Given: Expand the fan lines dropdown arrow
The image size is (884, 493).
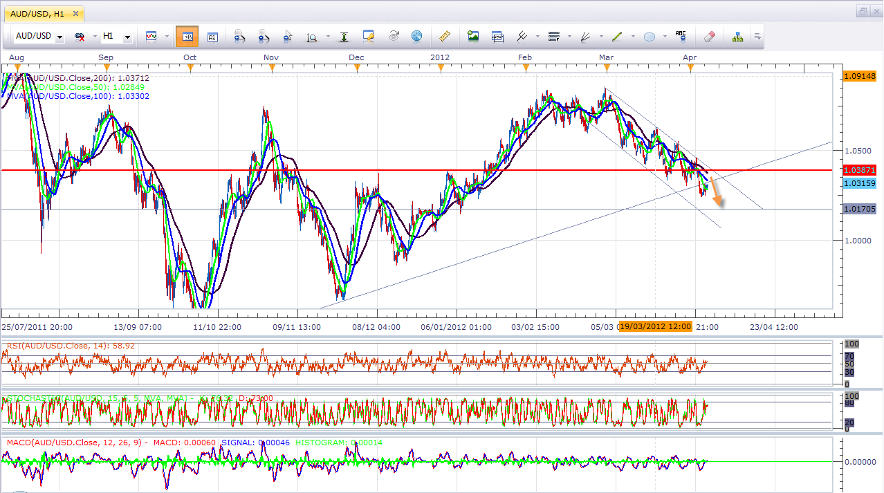Looking at the screenshot, I should coord(601,37).
